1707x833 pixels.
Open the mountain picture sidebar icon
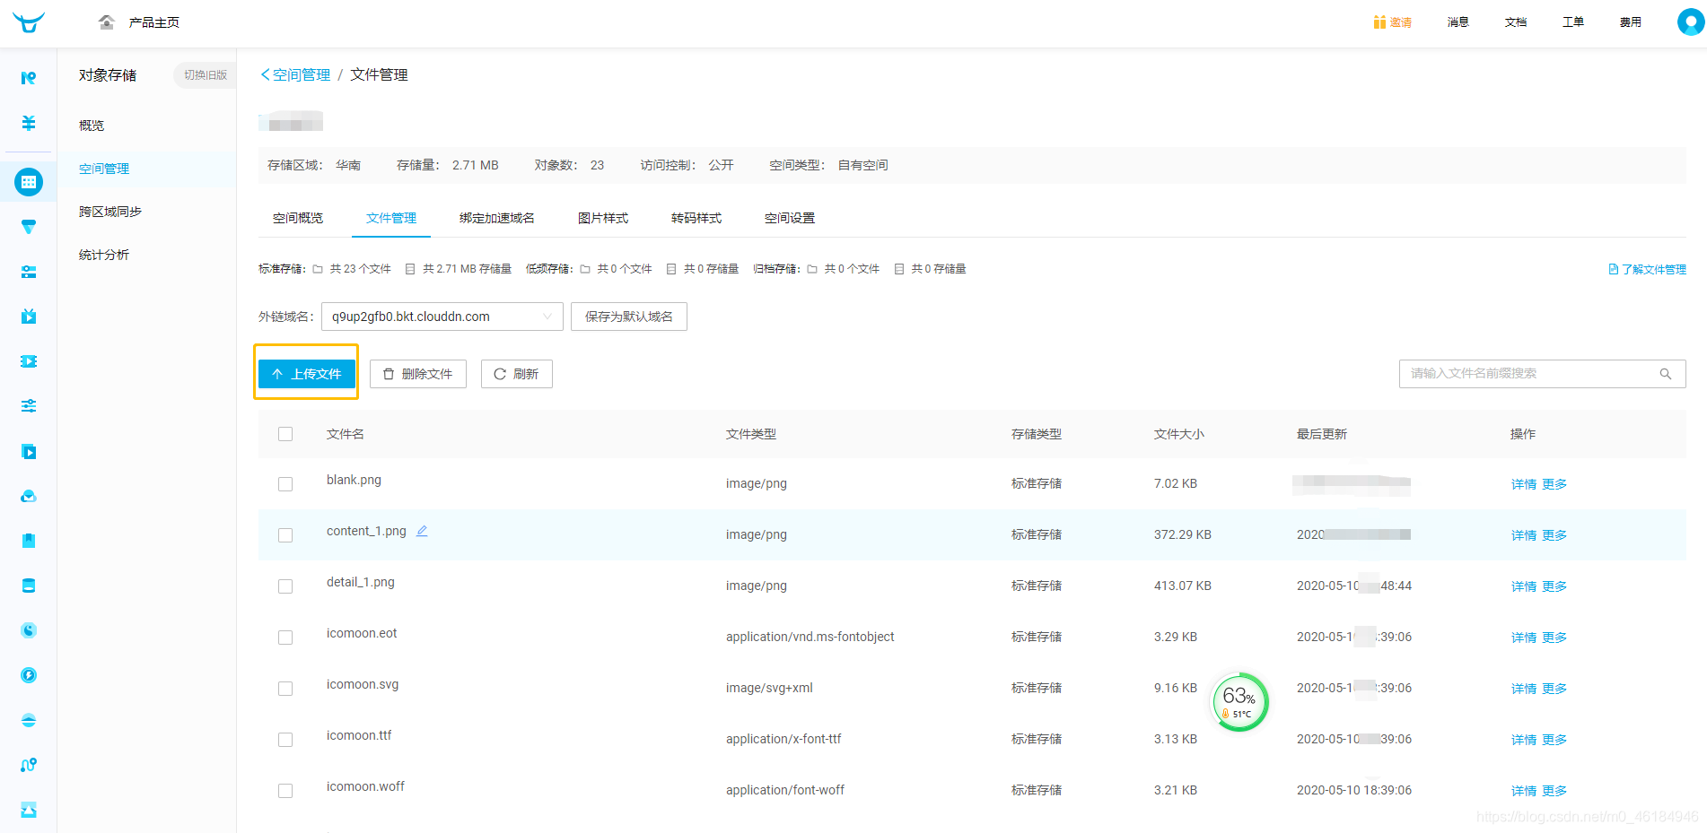pyautogui.click(x=29, y=810)
